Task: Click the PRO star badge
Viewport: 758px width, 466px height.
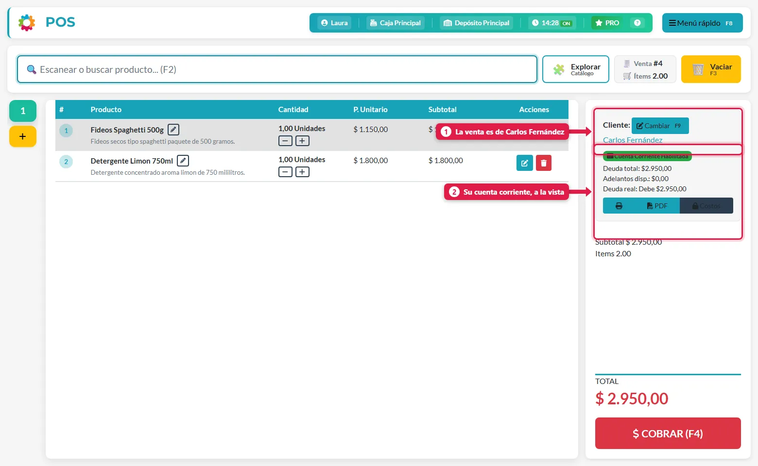Action: tap(607, 23)
